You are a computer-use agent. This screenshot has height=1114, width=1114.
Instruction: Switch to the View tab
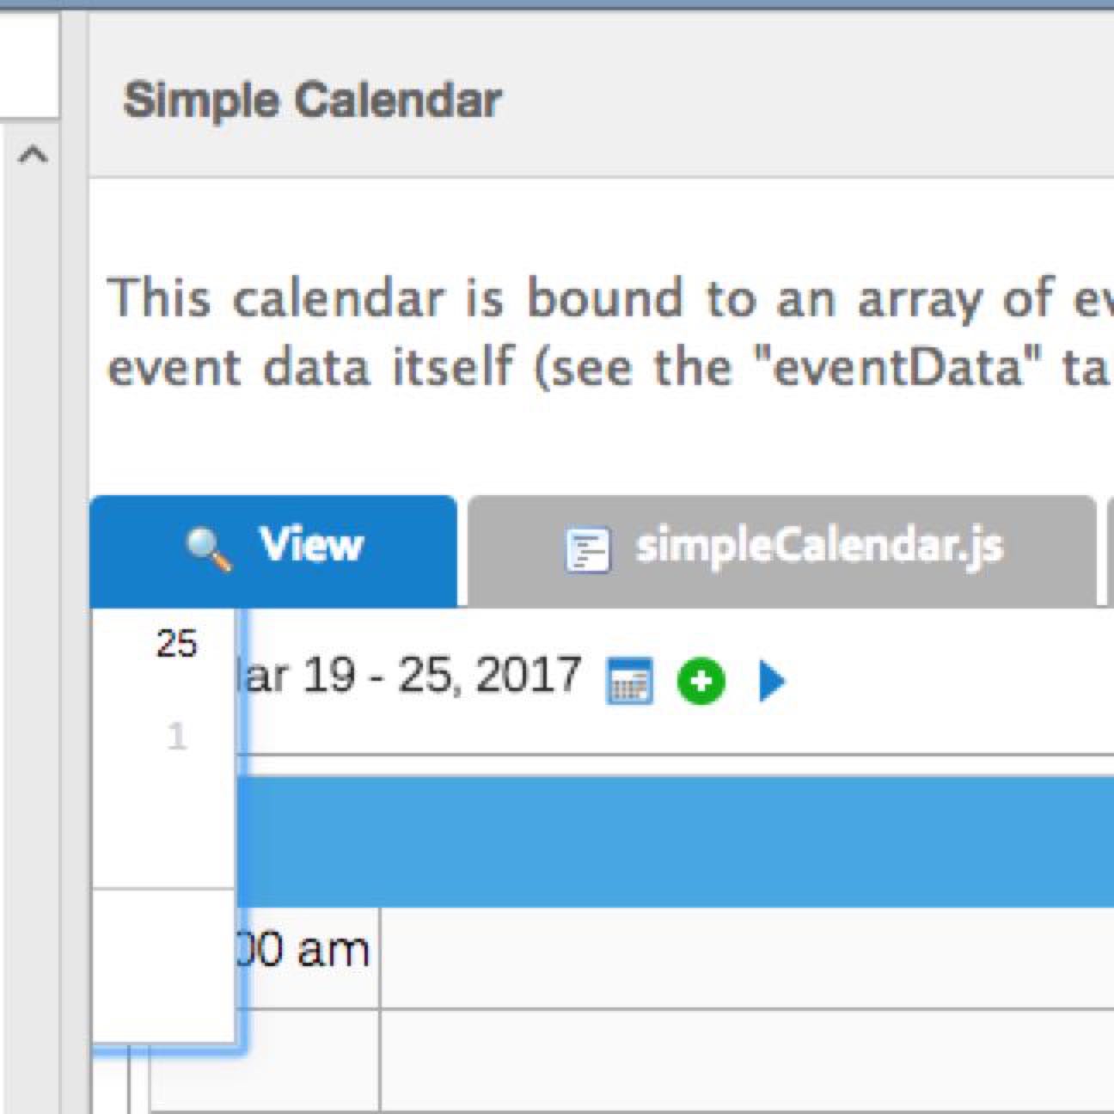[309, 546]
